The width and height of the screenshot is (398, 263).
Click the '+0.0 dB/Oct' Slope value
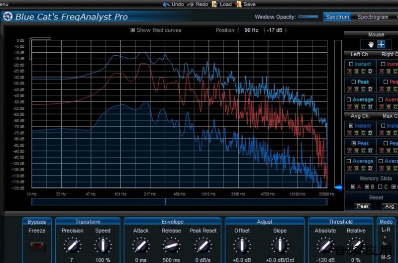pos(280,260)
